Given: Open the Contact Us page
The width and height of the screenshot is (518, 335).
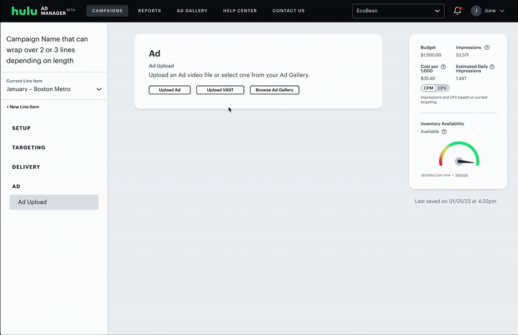Looking at the screenshot, I should pos(288,10).
